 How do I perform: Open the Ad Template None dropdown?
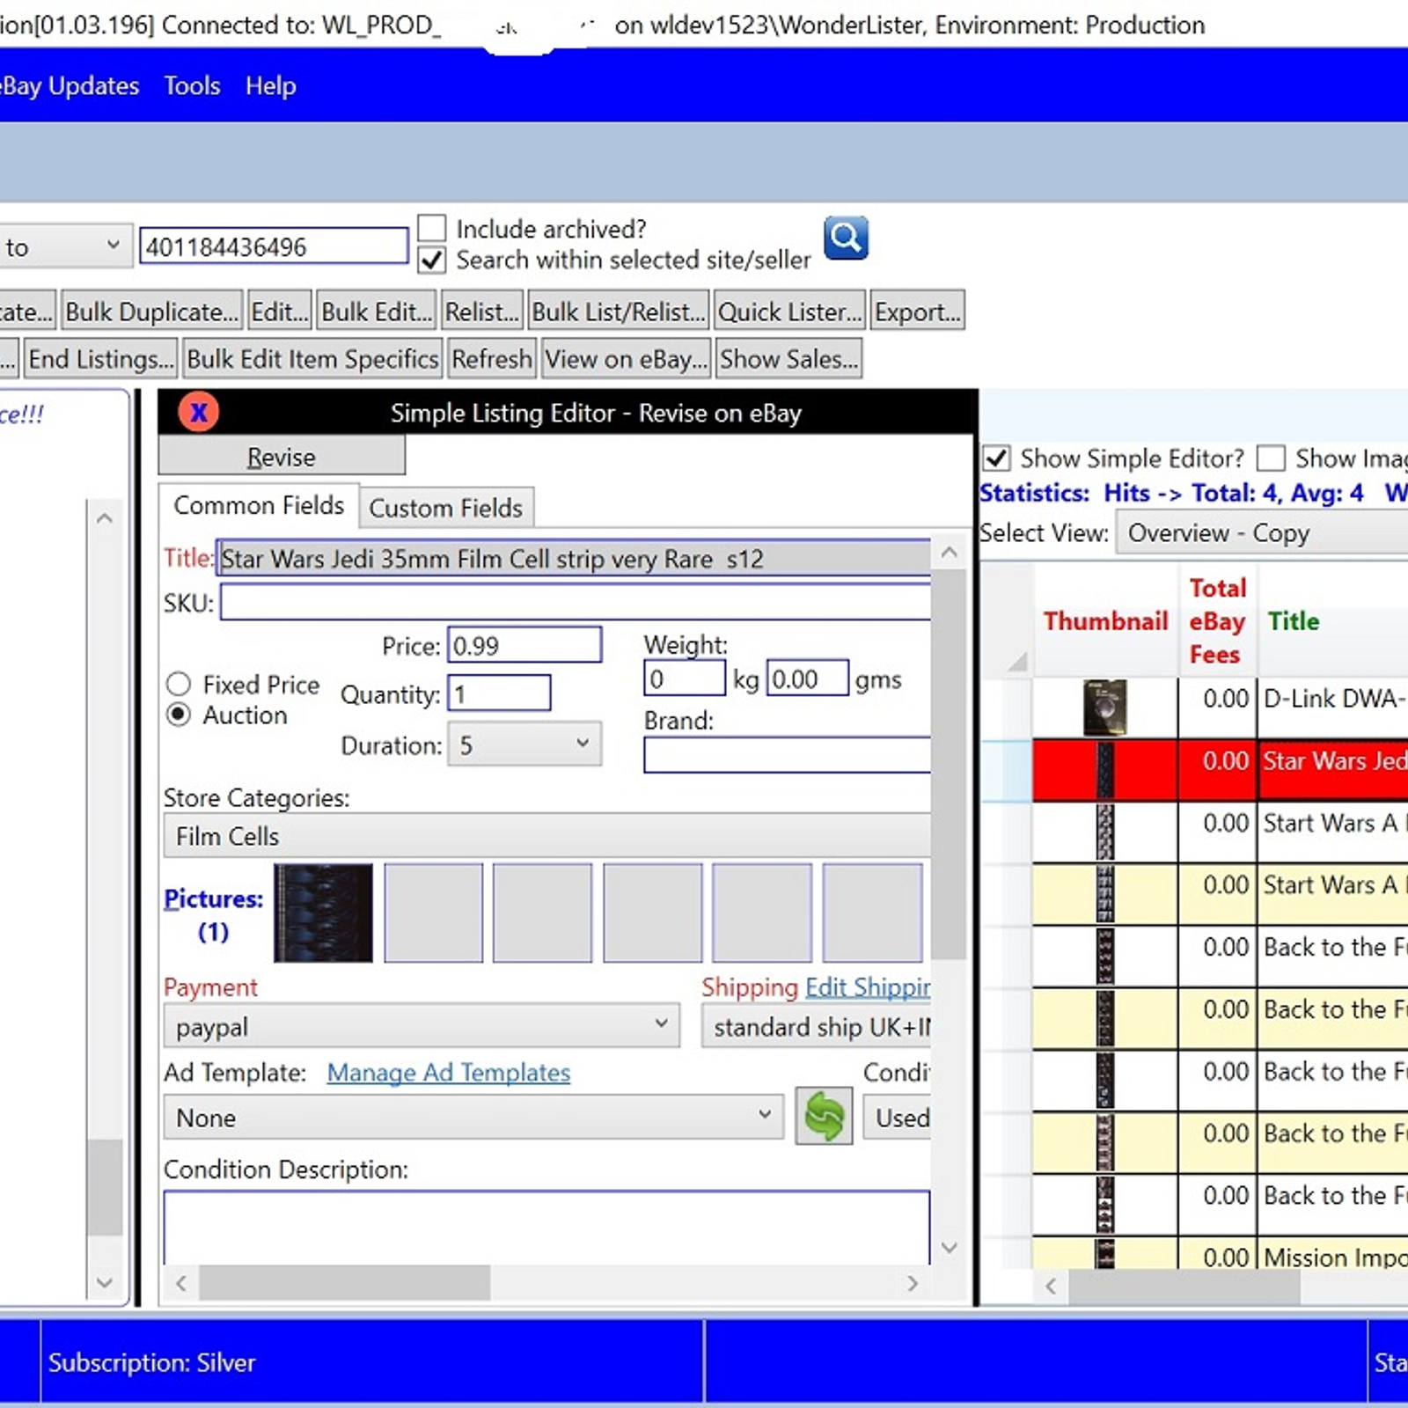point(473,1117)
